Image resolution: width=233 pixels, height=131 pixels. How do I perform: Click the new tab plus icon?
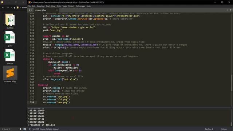click(228, 10)
